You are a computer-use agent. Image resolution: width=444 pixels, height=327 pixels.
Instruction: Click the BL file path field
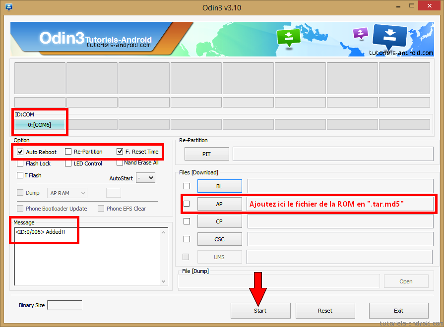[x=340, y=186]
